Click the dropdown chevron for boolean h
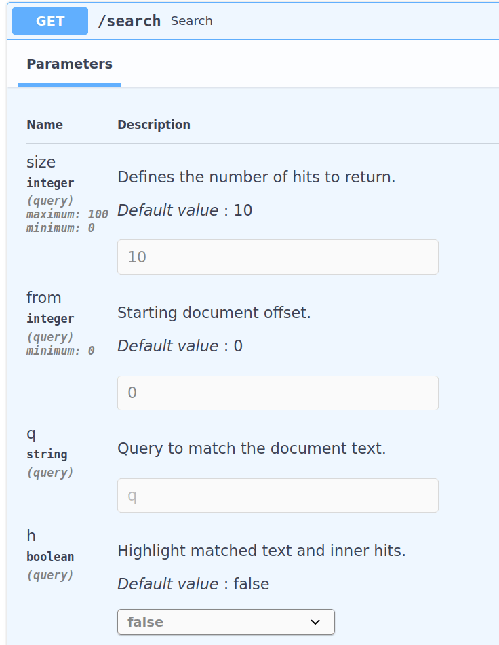Image resolution: width=499 pixels, height=645 pixels. click(x=314, y=622)
